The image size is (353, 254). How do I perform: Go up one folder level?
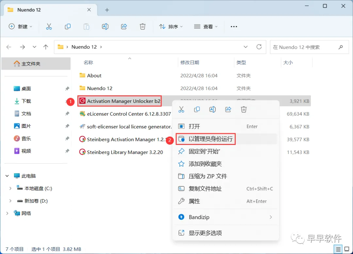[46, 47]
